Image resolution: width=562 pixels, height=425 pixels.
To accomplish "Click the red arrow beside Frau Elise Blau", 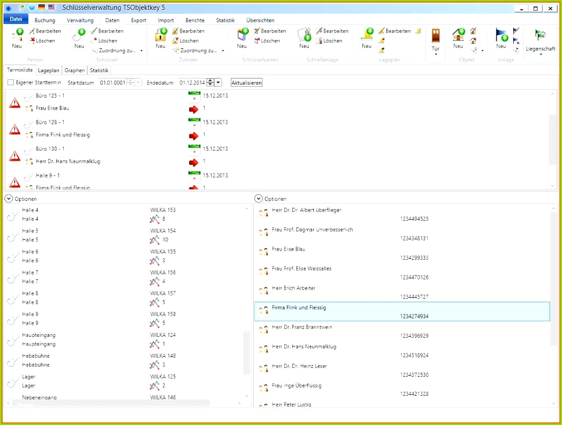I will tap(193, 109).
